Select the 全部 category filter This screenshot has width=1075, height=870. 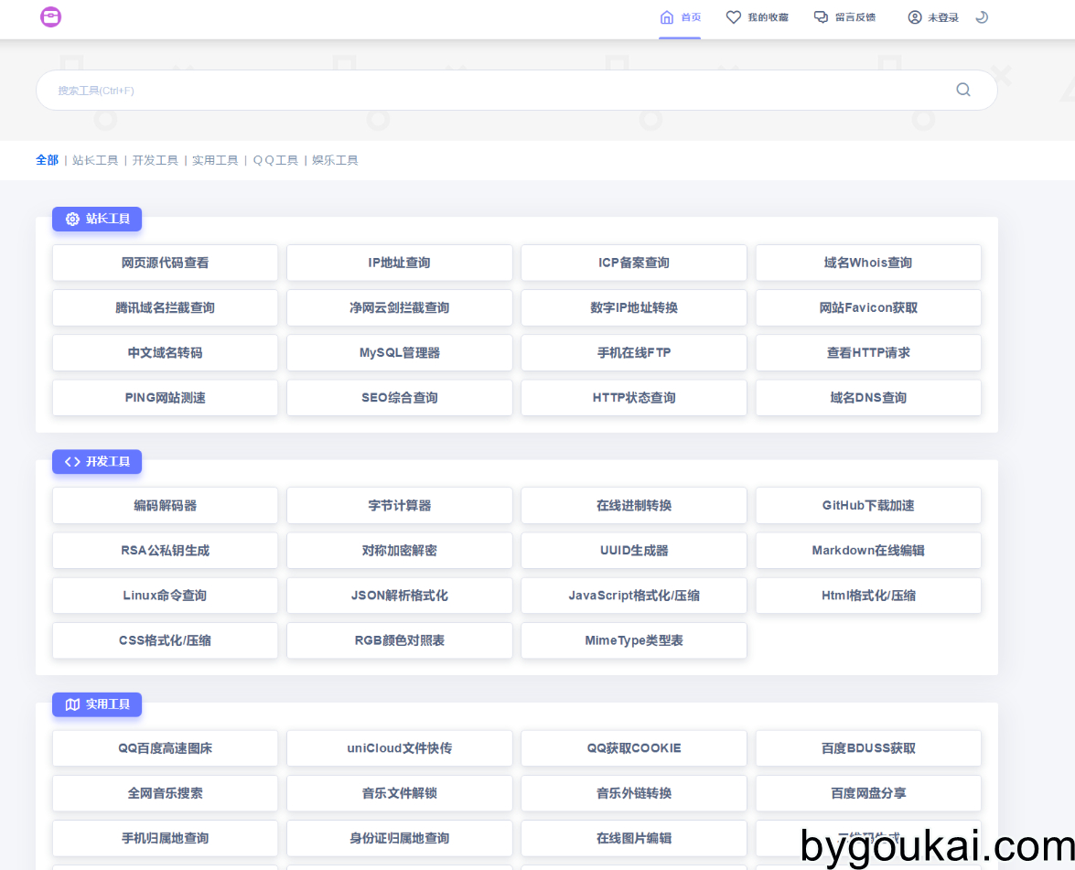pos(48,160)
